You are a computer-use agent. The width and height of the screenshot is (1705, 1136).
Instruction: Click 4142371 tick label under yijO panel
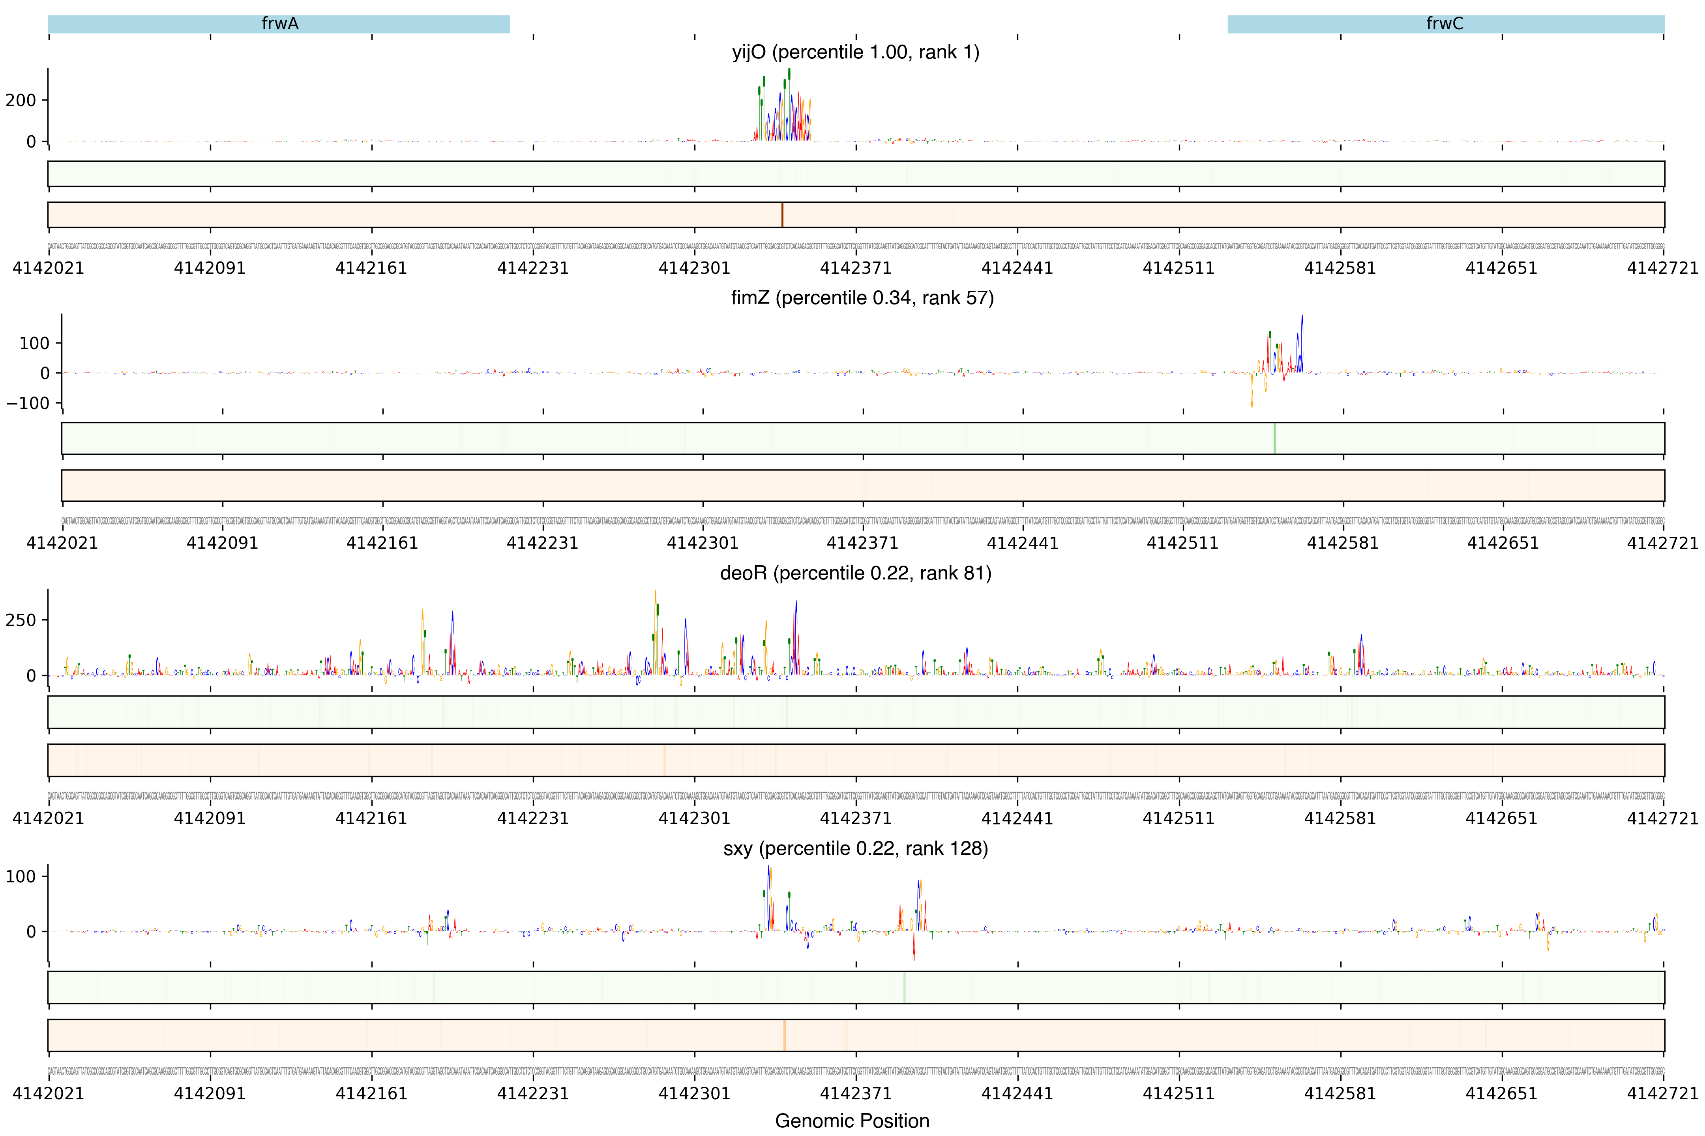(x=855, y=268)
